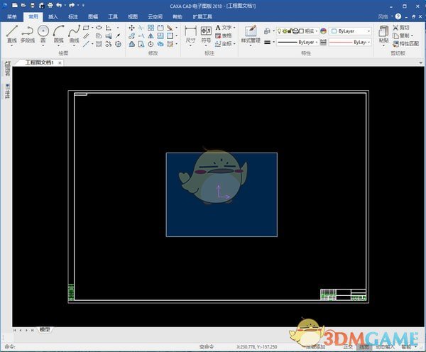Open 样式管理 style manager
This screenshot has height=352, width=426.
pos(251,35)
